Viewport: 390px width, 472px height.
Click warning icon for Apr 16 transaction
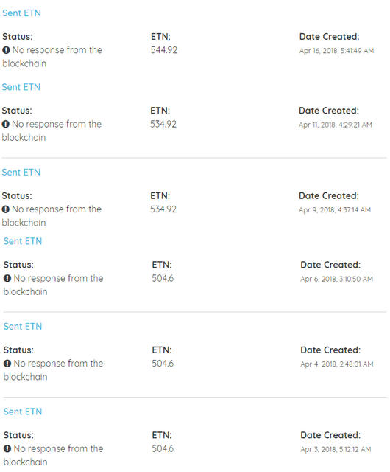[x=6, y=50]
